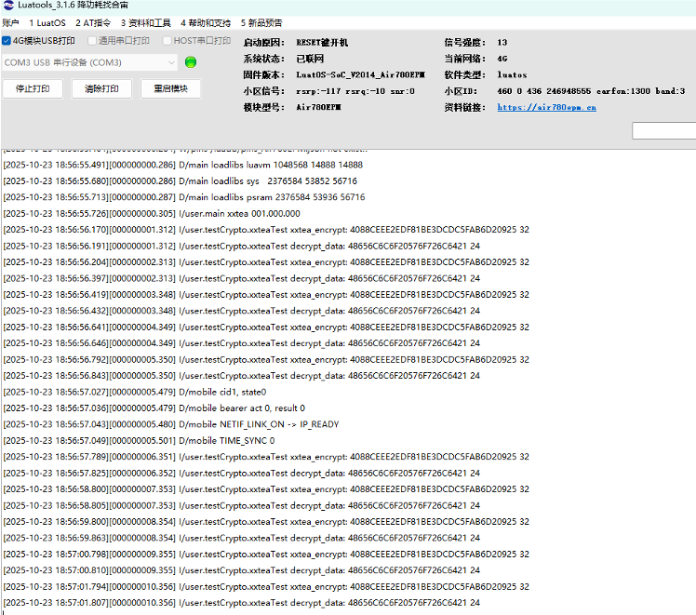Click log line loadlibs psram 2376584
This screenshot has height=615, width=696.
(x=183, y=197)
